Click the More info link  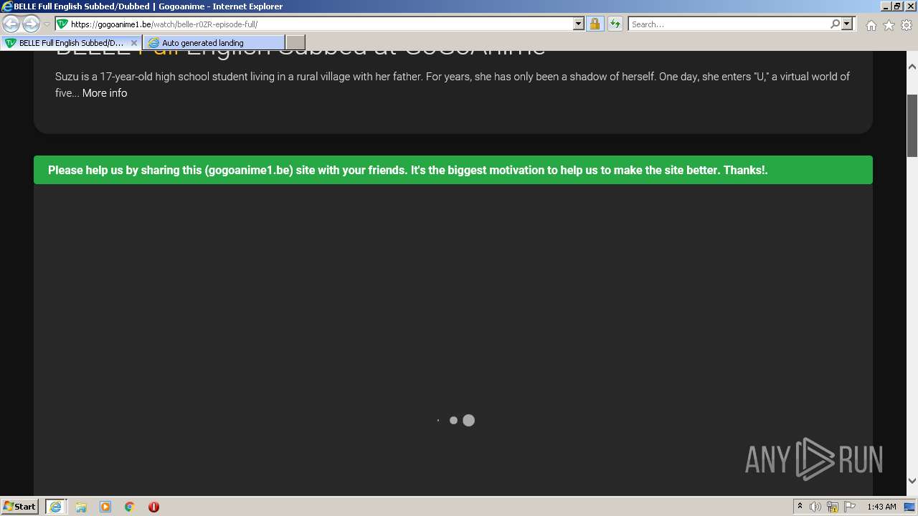click(105, 93)
